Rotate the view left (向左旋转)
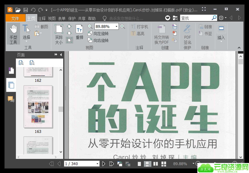 point(98,34)
